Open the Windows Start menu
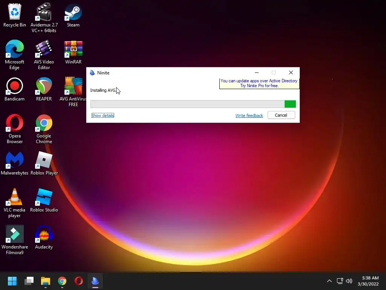Viewport: 386px width, 290px height. coord(12,281)
